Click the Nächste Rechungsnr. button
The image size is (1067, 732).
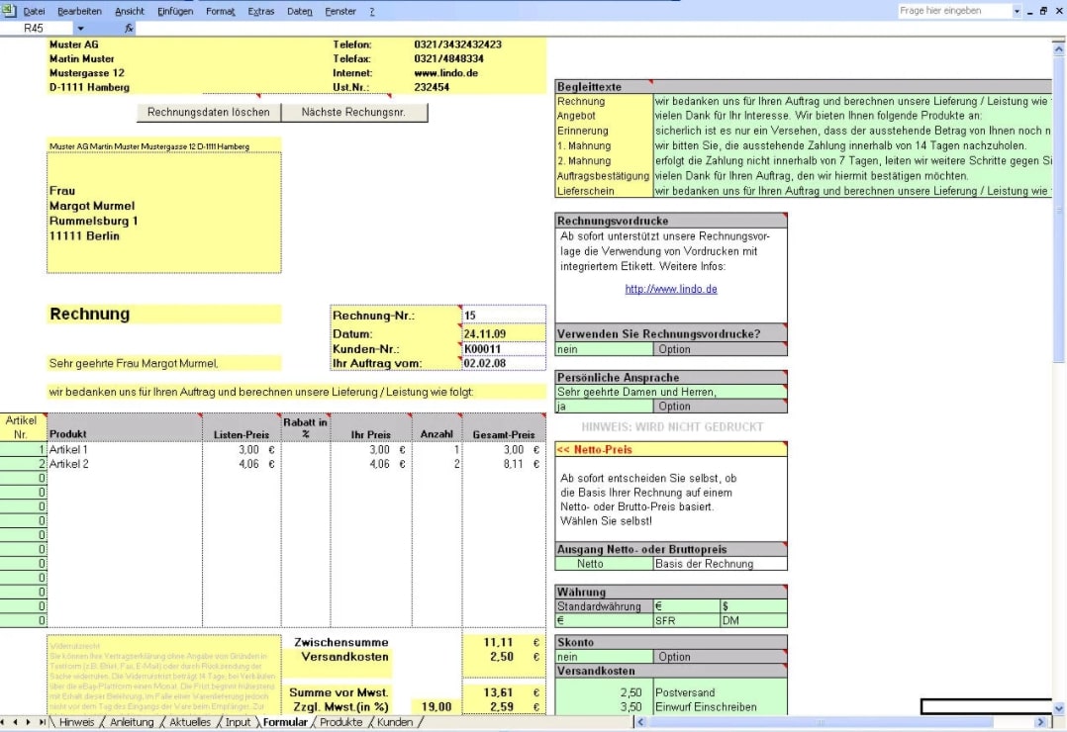point(354,112)
